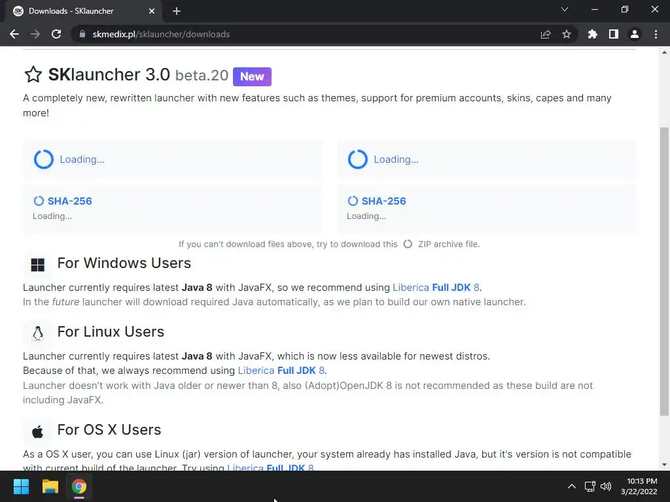Click the For Windows Users heading
The height and width of the screenshot is (502, 670).
tap(124, 263)
